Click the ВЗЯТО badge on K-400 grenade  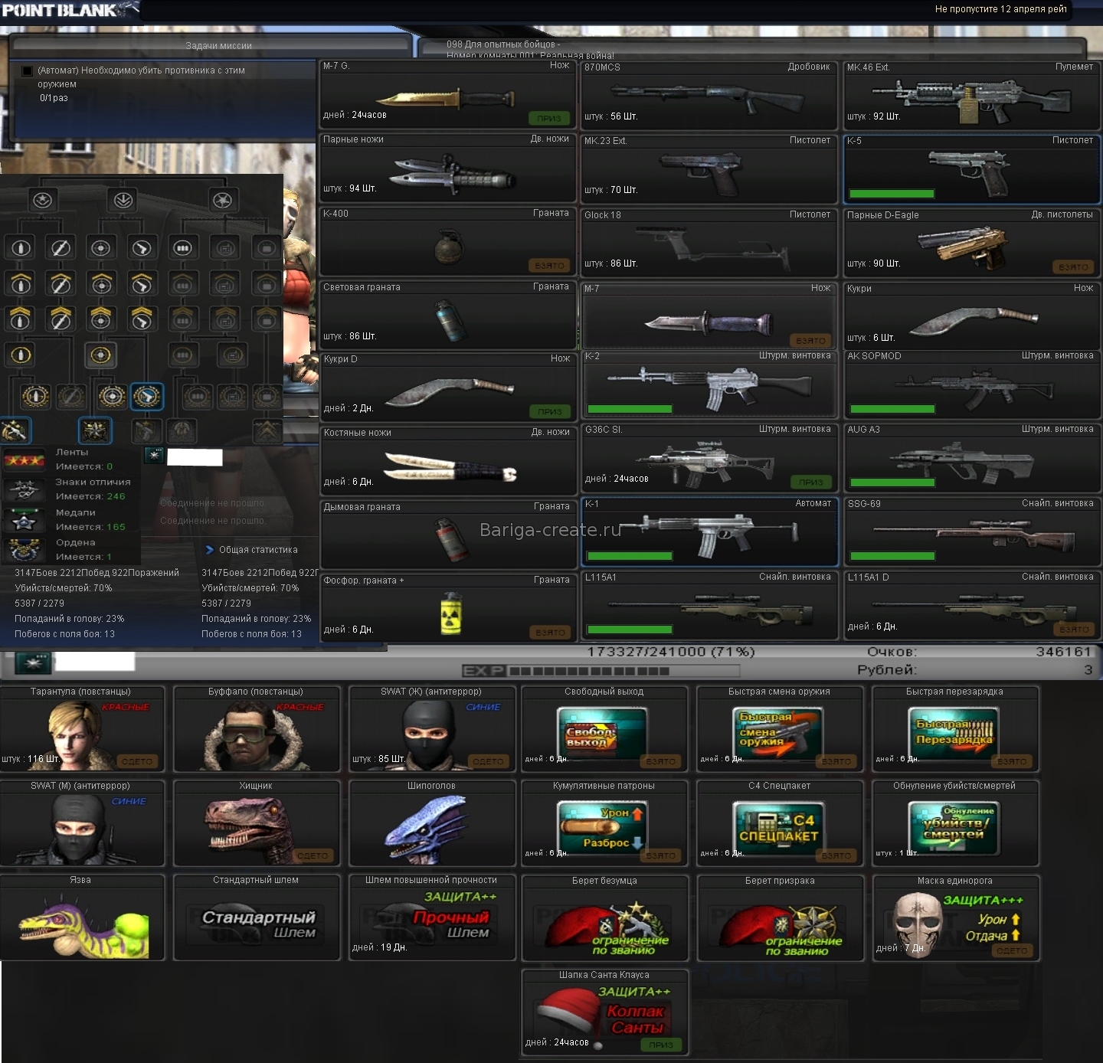click(549, 266)
